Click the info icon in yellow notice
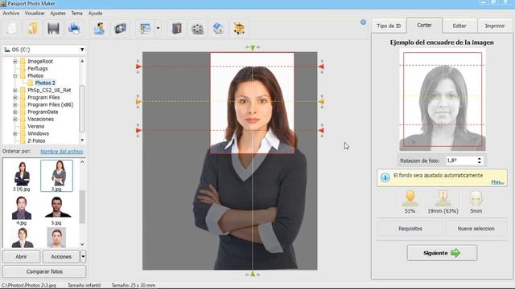Viewport: 515px width, 289px height. point(385,177)
